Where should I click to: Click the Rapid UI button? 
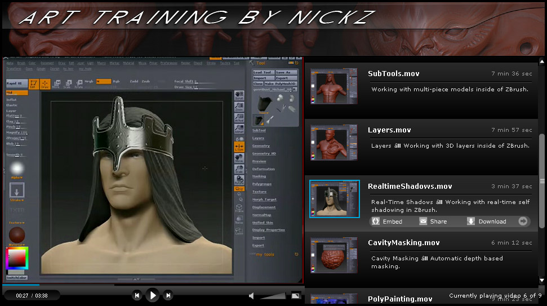[x=16, y=83]
